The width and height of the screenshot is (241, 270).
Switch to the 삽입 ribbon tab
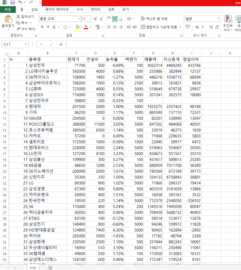pyautogui.click(x=34, y=9)
